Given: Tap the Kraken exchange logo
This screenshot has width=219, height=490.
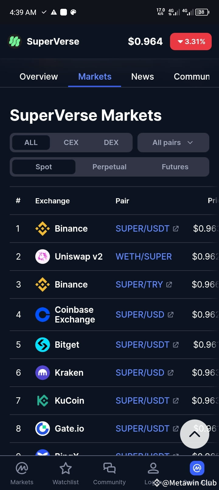Looking at the screenshot, I should tap(43, 373).
